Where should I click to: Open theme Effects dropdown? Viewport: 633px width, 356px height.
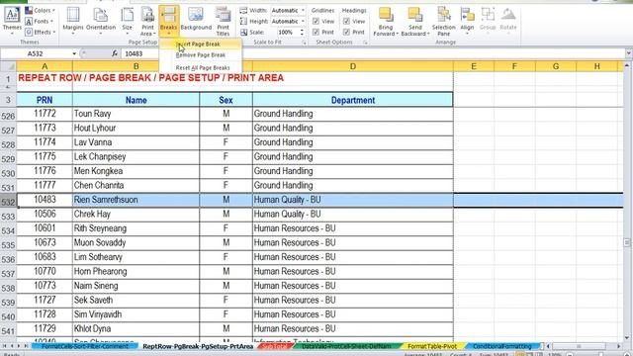[40, 32]
